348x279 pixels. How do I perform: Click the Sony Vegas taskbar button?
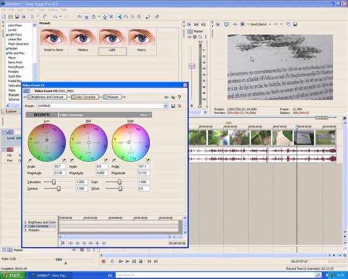pos(50,276)
